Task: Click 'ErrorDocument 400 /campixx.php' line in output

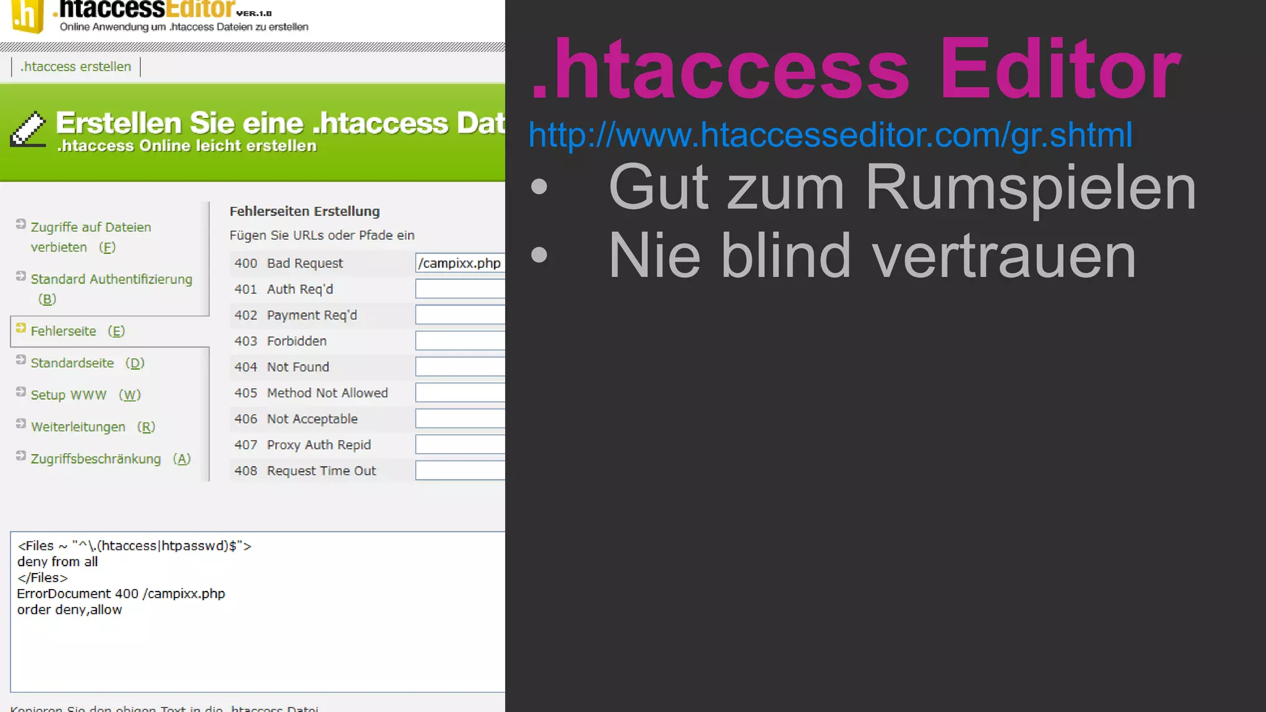Action: pyautogui.click(x=121, y=594)
